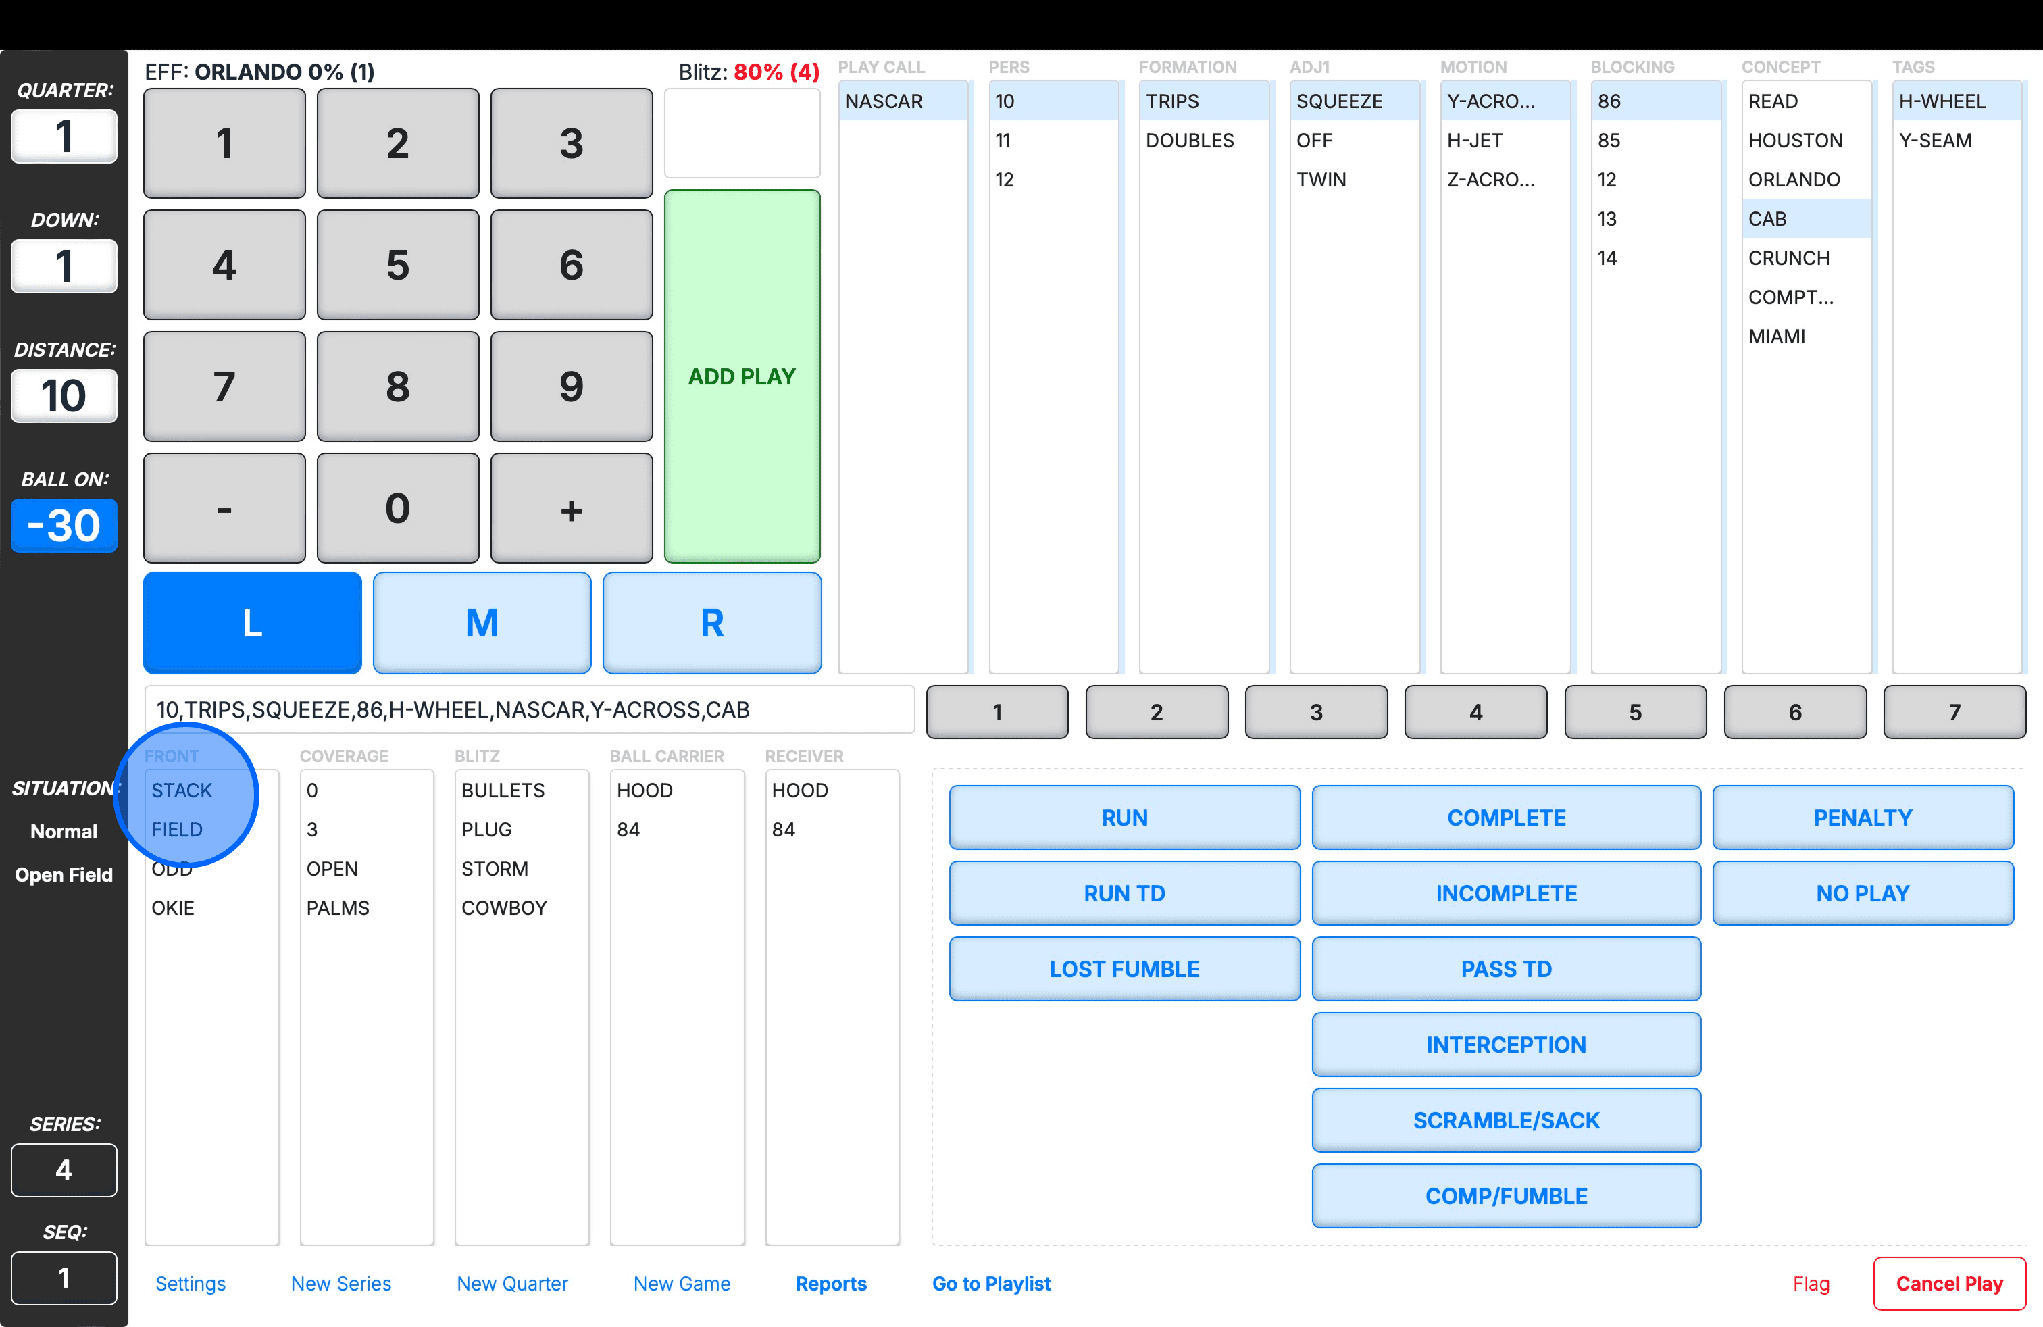
Task: Select the M hash button
Action: (482, 622)
